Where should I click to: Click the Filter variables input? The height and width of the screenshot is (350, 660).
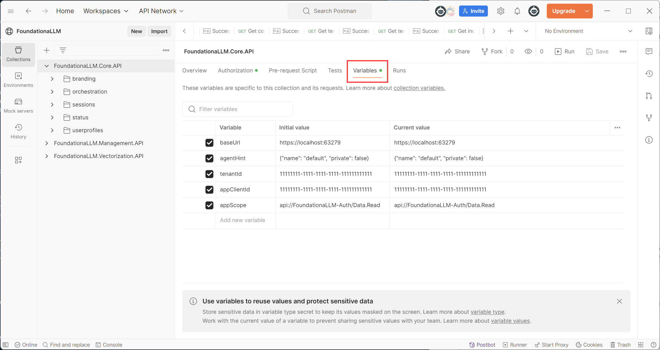coord(237,109)
